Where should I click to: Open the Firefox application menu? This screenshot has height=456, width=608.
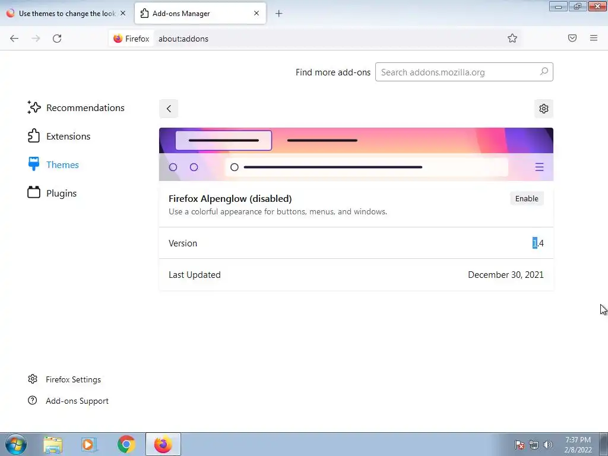coord(594,38)
